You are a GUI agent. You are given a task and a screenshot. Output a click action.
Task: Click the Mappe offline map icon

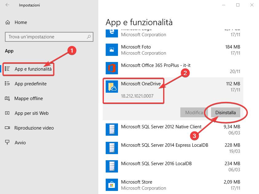(x=7, y=99)
